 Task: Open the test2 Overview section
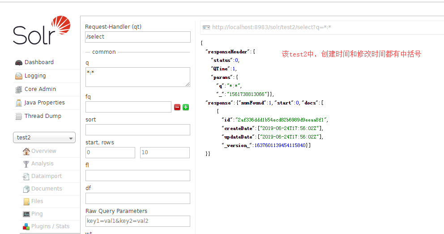43,151
